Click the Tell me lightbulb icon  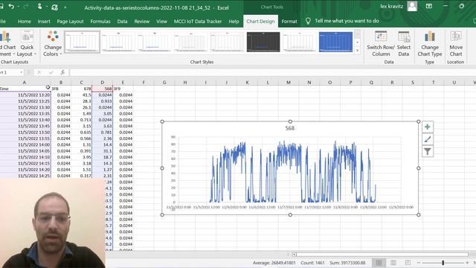308,21
